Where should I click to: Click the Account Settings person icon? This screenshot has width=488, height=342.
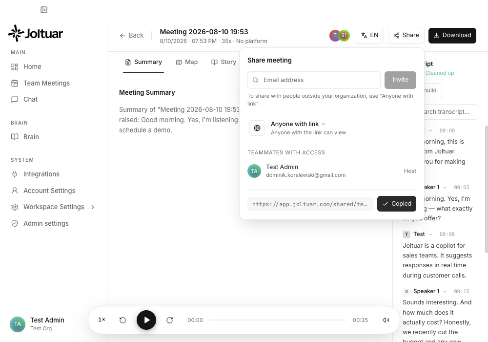15,191
